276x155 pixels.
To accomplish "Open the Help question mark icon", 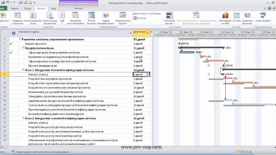I will click(x=269, y=8).
